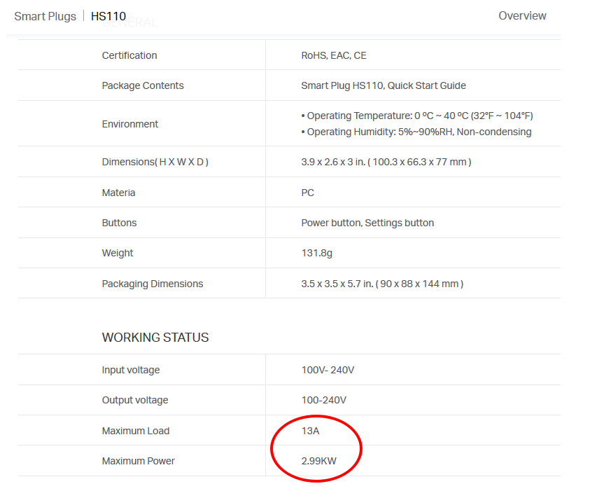Select the RoHS, EAC, CE value

point(333,55)
